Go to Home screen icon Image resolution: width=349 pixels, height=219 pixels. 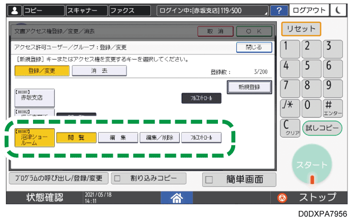point(177,198)
